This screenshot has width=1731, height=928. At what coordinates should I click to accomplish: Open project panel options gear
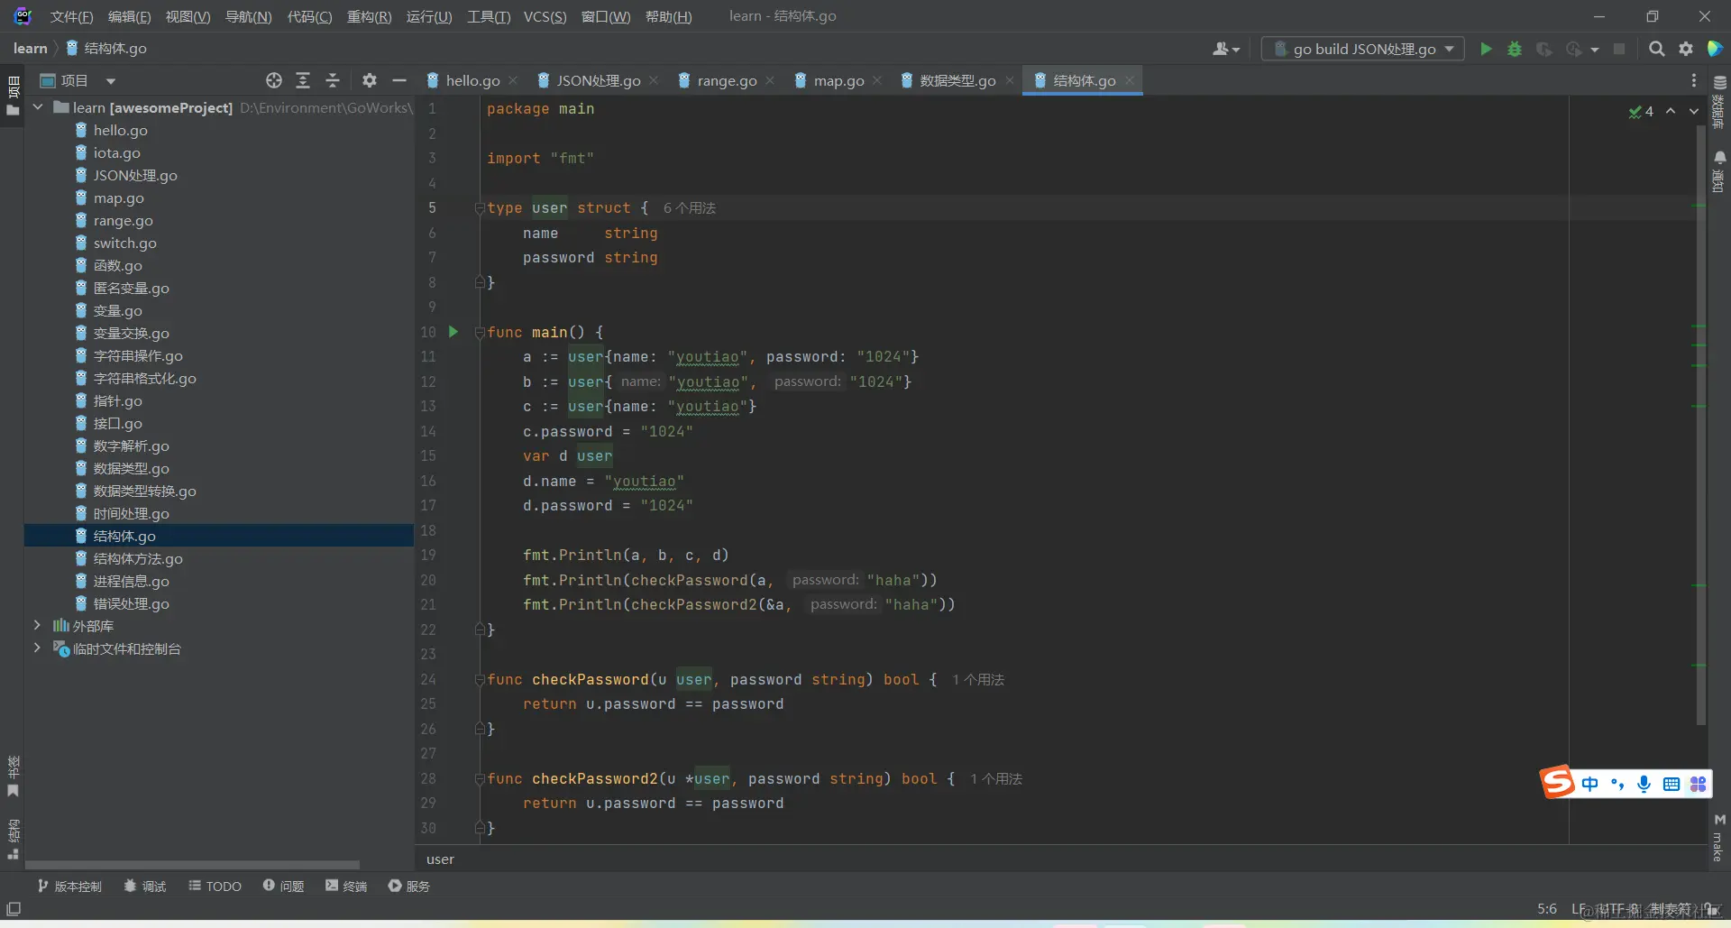(x=369, y=80)
